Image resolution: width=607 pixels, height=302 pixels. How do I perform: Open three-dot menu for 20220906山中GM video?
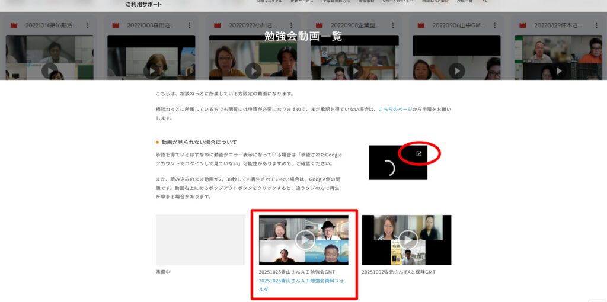click(494, 25)
